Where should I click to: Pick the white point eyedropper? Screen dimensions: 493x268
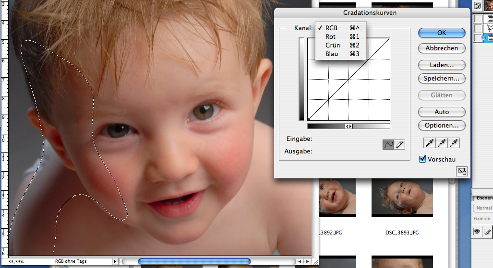453,142
